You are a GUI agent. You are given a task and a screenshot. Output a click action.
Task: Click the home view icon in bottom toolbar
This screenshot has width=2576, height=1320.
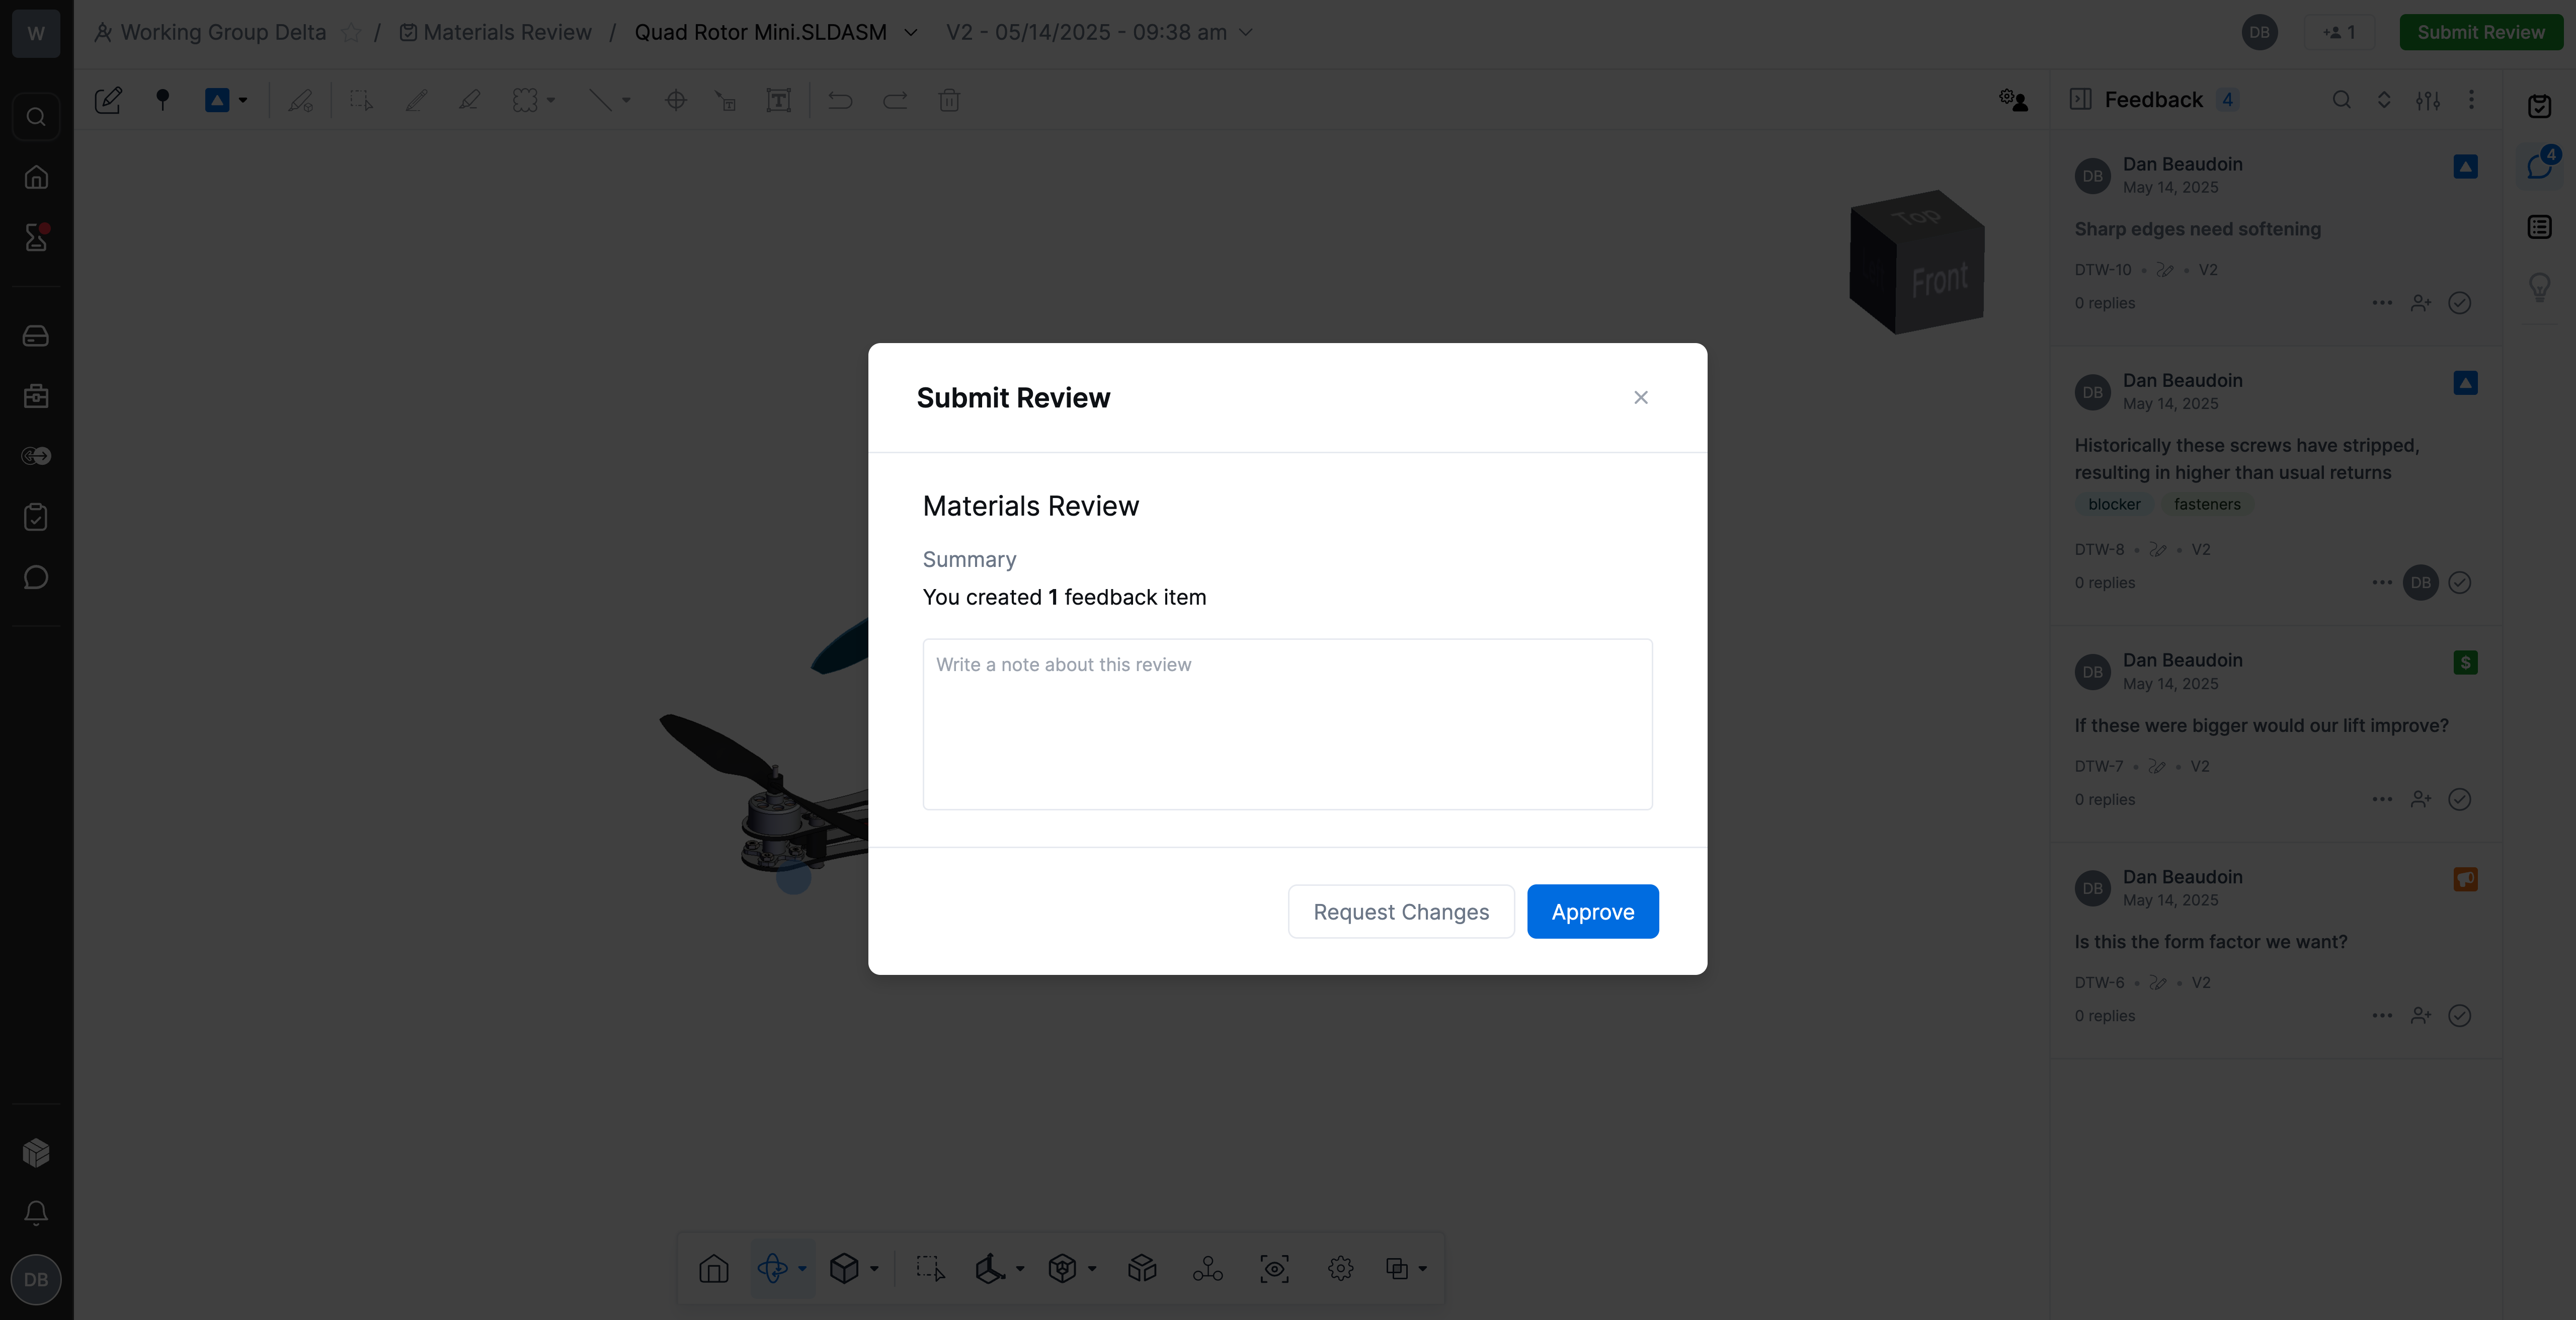714,1269
